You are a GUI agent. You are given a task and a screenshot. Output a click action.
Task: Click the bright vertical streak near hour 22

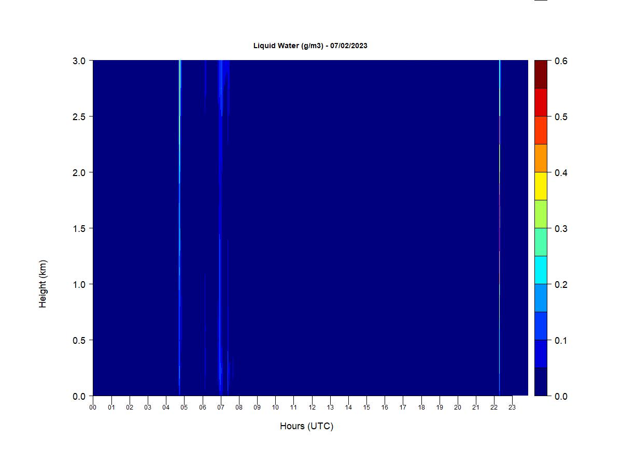click(500, 207)
